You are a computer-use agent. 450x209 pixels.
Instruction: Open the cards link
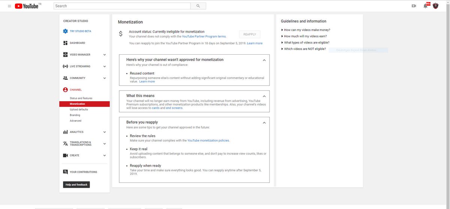[156, 108]
